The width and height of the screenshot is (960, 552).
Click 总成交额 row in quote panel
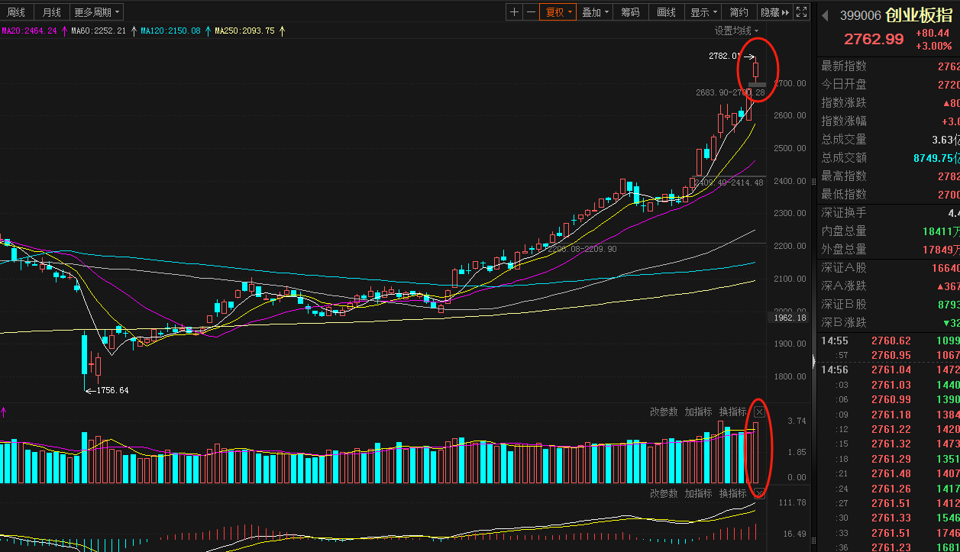pyautogui.click(x=890, y=157)
